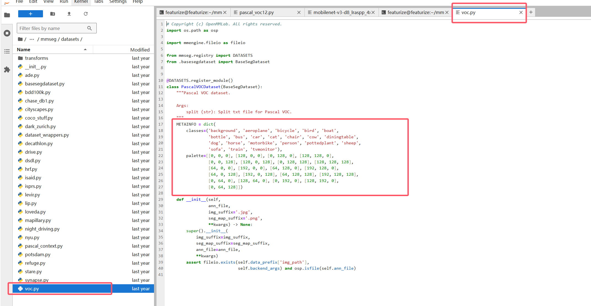Select mapillary.py in file list
Image resolution: width=591 pixels, height=306 pixels.
tap(83, 220)
